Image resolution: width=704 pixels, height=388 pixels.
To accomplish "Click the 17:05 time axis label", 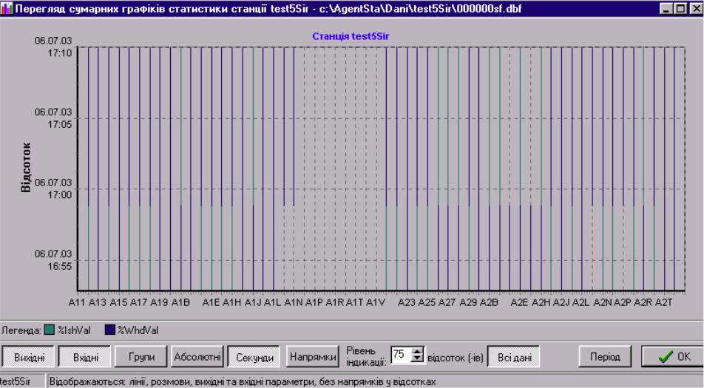I will coord(60,124).
